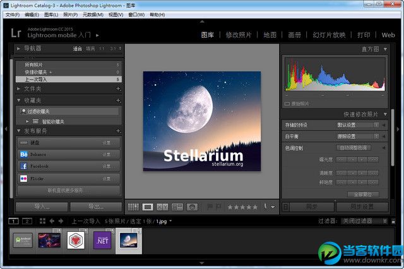Image resolution: width=404 pixels, height=269 pixels.
Task: Collapse the Publish Services panel
Action: 18,131
